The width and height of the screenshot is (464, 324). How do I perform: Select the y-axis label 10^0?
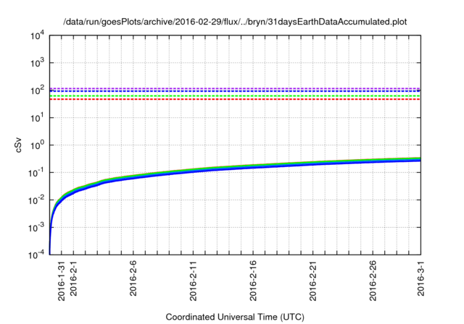tap(37, 145)
